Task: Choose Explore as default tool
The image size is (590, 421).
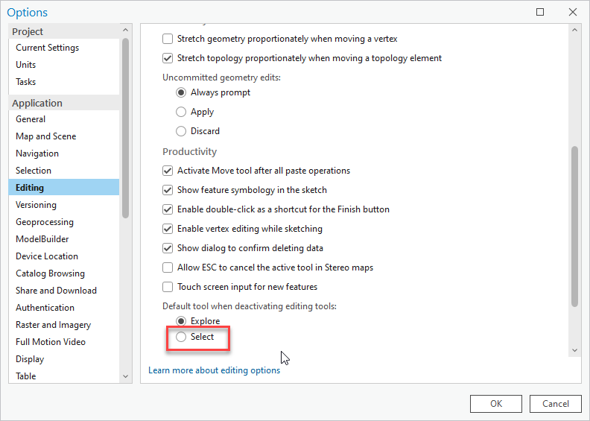Action: point(181,321)
